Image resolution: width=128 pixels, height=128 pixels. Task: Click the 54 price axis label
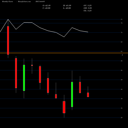click(122, 70)
